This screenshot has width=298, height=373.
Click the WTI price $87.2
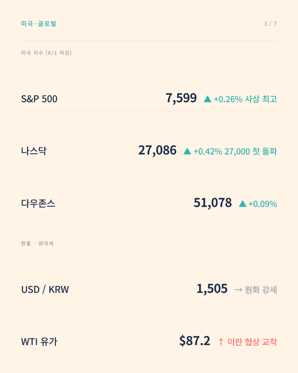195,341
